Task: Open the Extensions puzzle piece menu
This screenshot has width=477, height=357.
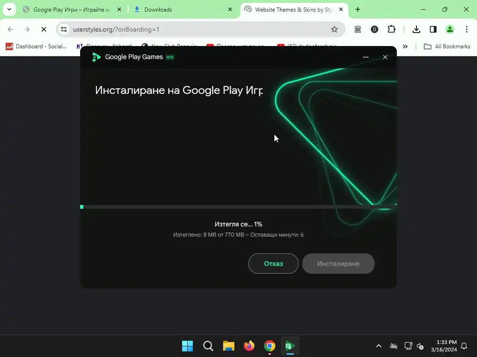Action: 391,29
